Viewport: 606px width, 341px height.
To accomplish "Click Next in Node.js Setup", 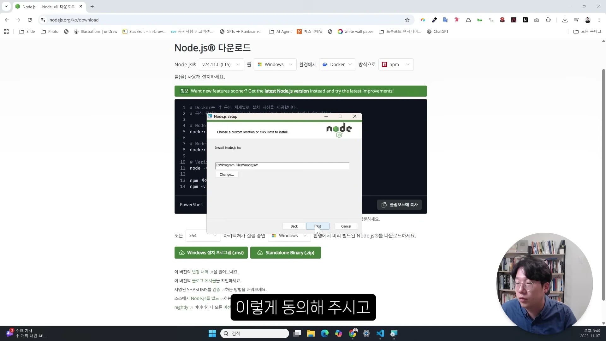I will pyautogui.click(x=318, y=226).
